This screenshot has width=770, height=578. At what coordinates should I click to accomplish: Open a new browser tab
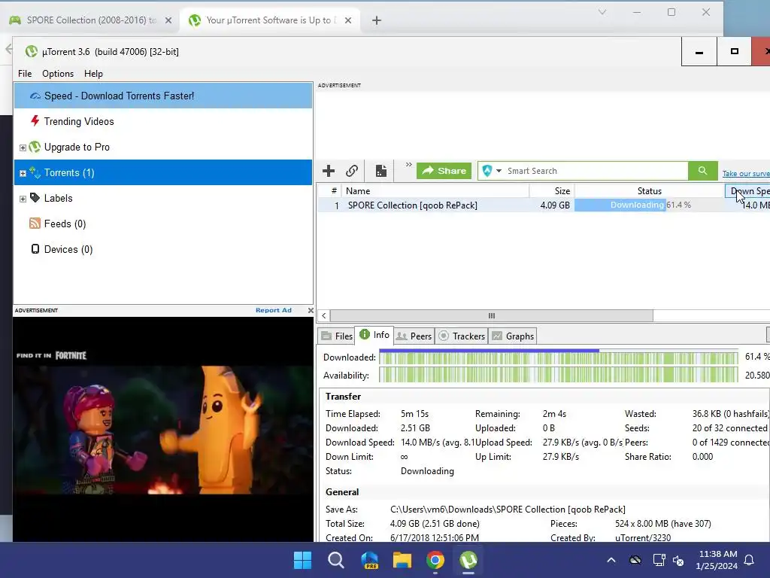pos(377,20)
